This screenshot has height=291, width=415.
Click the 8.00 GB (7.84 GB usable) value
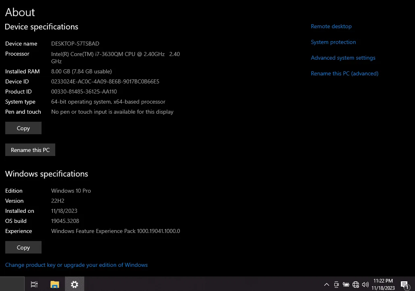tap(81, 71)
